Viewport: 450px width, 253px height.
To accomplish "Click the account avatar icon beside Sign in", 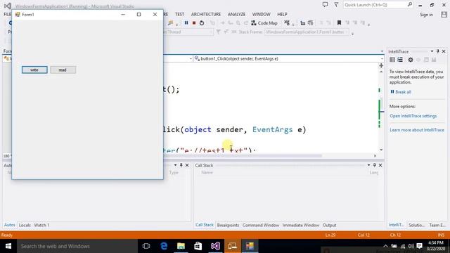I will pos(444,15).
